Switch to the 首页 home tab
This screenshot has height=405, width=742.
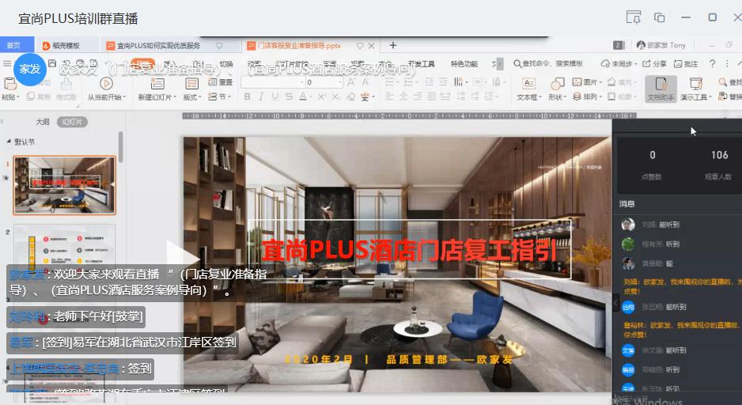click(17, 45)
